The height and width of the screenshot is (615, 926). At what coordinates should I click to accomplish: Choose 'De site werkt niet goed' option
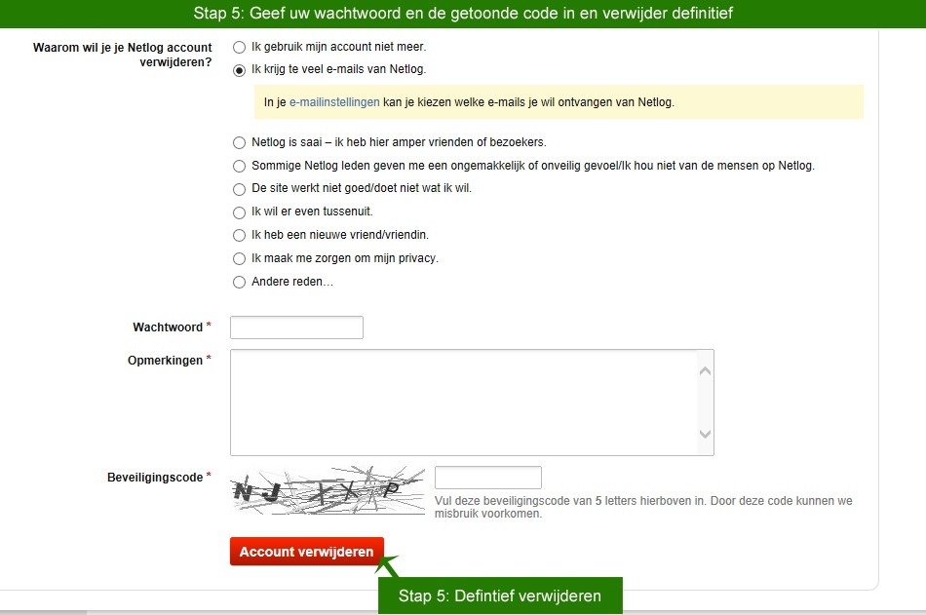(239, 189)
